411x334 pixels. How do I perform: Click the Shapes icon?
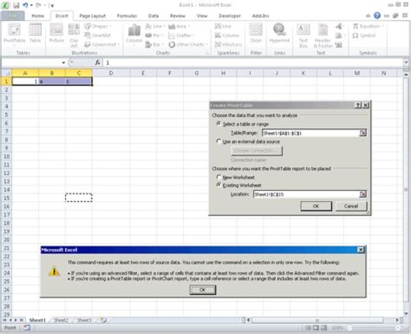[87, 26]
